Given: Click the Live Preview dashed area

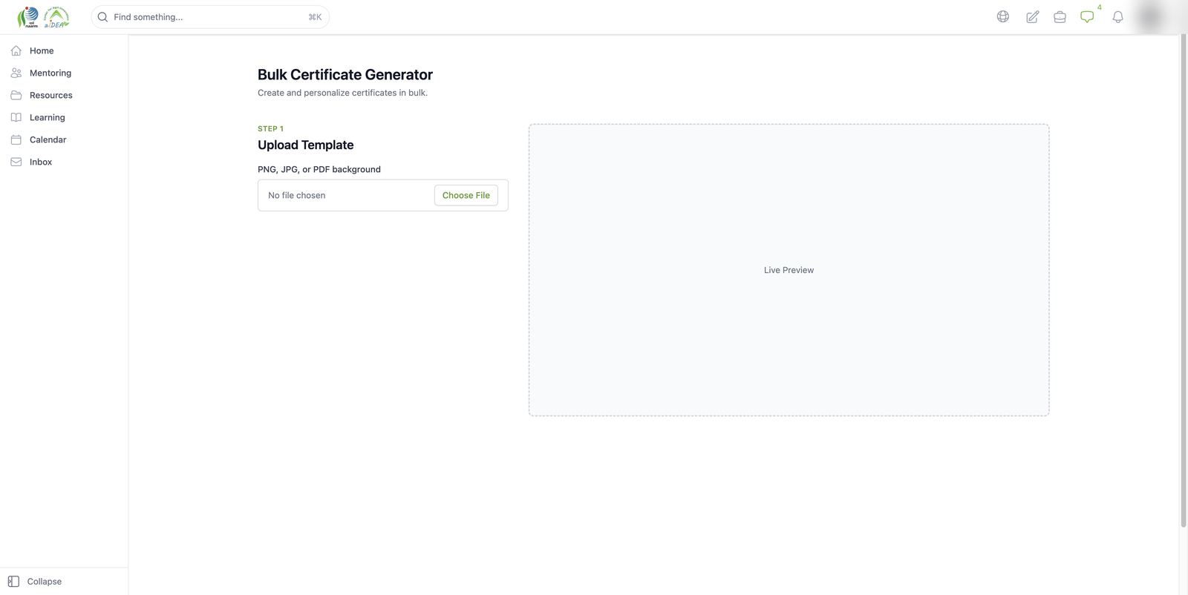Looking at the screenshot, I should [x=789, y=270].
